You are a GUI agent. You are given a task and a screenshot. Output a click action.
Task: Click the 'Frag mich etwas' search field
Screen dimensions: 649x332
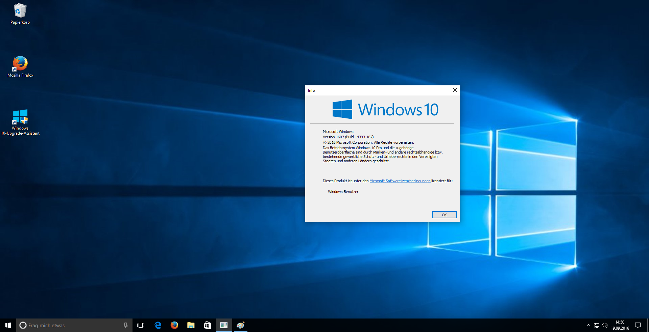click(74, 325)
